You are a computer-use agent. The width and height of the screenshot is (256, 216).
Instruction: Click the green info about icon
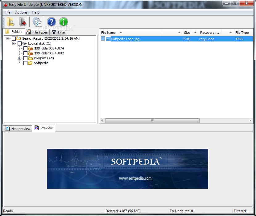pyautogui.click(x=64, y=22)
